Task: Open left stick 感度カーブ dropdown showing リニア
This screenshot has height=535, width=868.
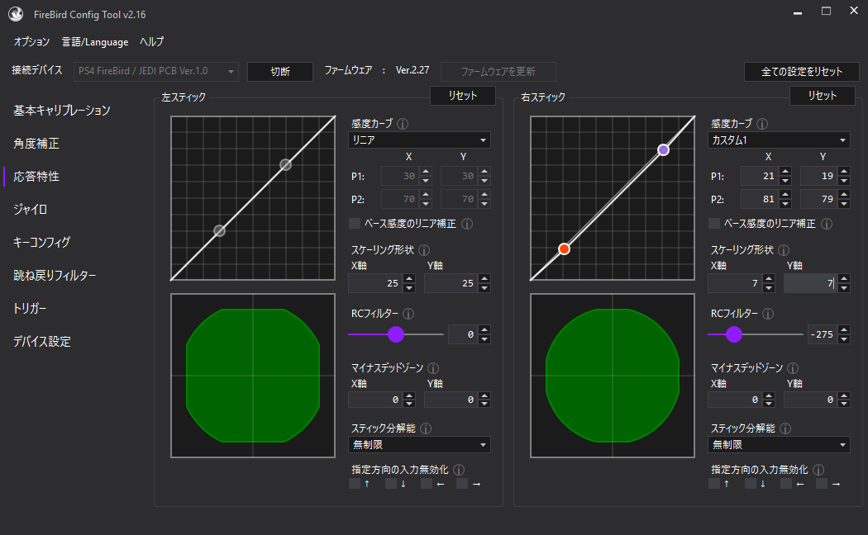Action: coord(419,140)
